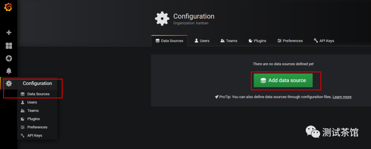Viewport: 371px width, 149px height.
Task: Open the Alerting bell icon in sidebar
Action: [9, 71]
